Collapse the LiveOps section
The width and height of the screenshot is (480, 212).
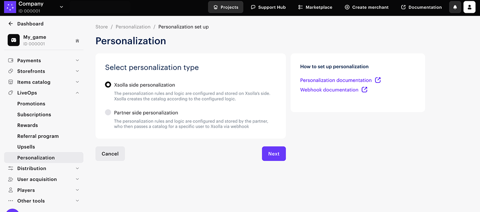coord(77,93)
